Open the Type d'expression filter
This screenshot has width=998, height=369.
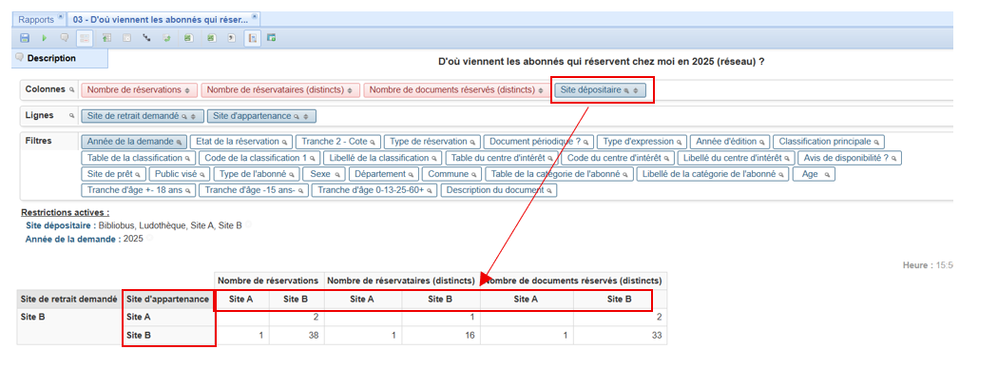[643, 142]
